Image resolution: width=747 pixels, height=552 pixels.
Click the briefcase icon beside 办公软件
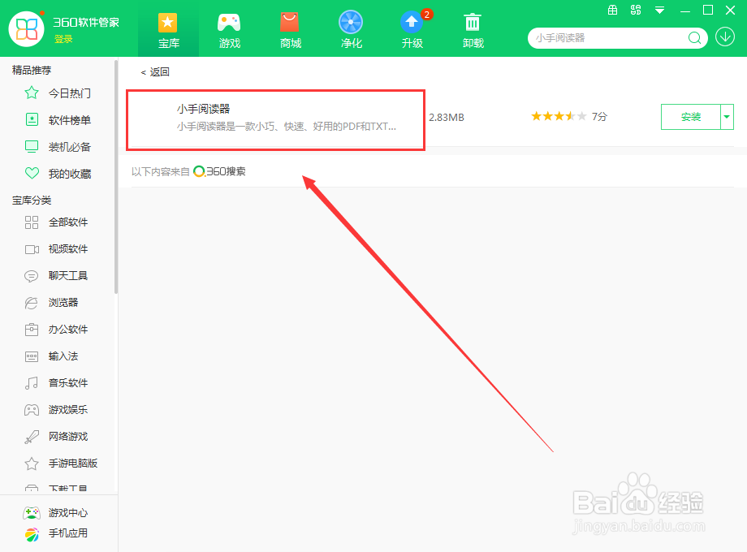point(32,330)
